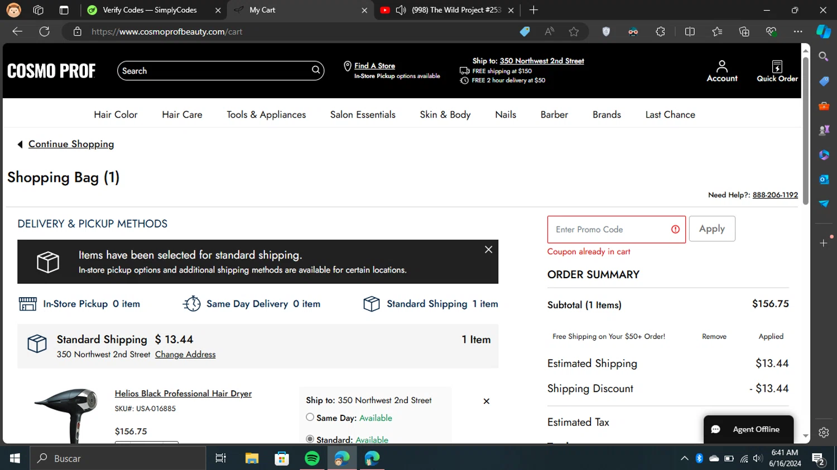Open Barber menu
This screenshot has height=470, width=837.
(554, 114)
